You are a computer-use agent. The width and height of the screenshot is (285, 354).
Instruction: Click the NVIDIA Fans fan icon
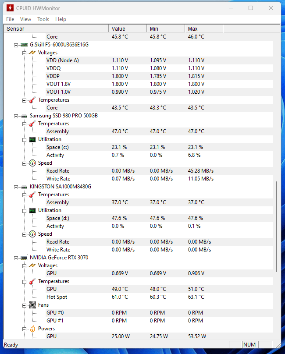(32, 305)
